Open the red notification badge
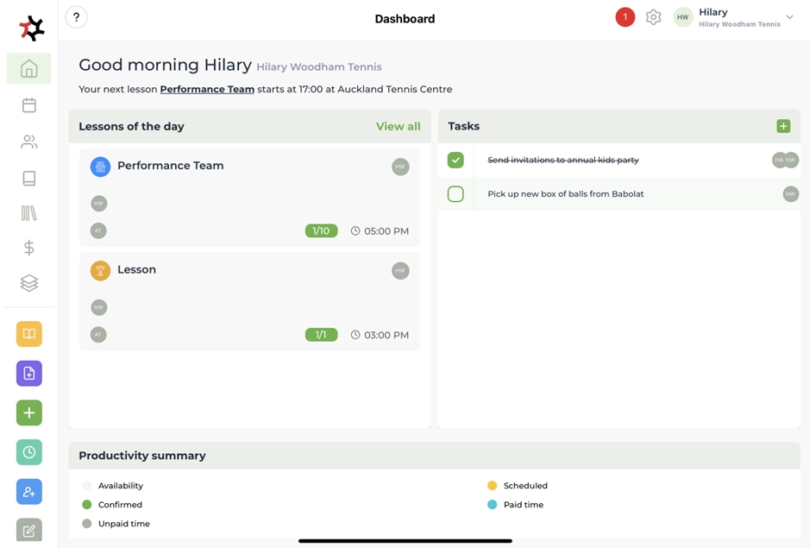810x548 pixels. (625, 17)
